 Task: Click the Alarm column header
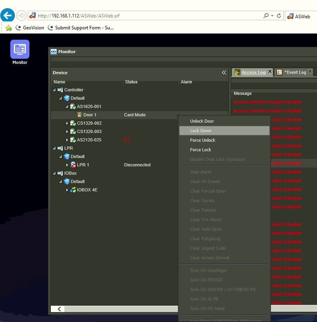[203, 82]
